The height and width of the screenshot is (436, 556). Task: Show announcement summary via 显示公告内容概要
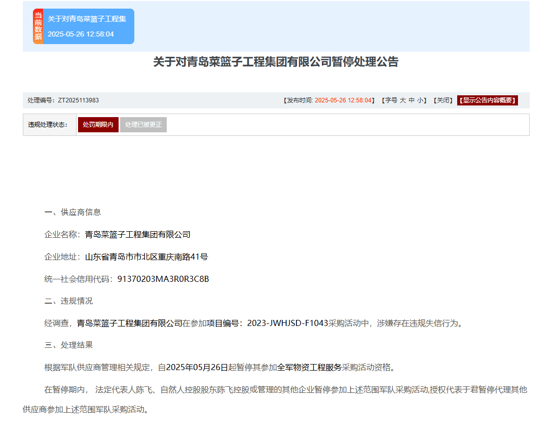[x=488, y=100]
